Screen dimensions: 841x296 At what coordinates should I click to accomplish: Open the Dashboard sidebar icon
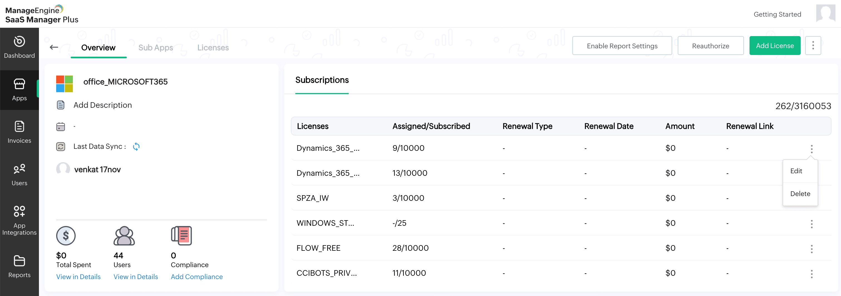point(19,47)
